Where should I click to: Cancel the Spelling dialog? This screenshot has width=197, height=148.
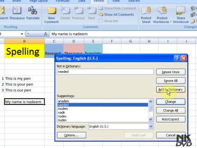[x=171, y=135]
